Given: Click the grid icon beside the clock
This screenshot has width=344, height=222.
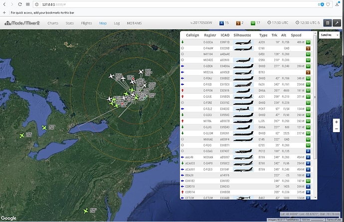Looking at the screenshot, I should (328, 23).
